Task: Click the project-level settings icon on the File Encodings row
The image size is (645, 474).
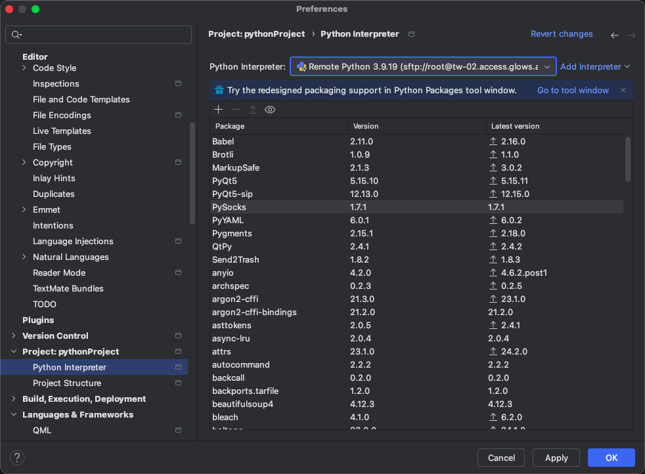Action: pos(178,115)
